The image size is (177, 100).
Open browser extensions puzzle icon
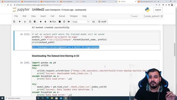169,5
